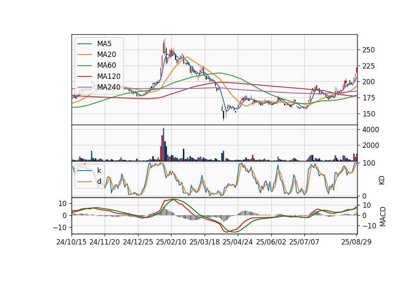Screen dimensions: 397x285
Task: Click the 25/03/18 date axis label
Action: pyautogui.click(x=204, y=242)
